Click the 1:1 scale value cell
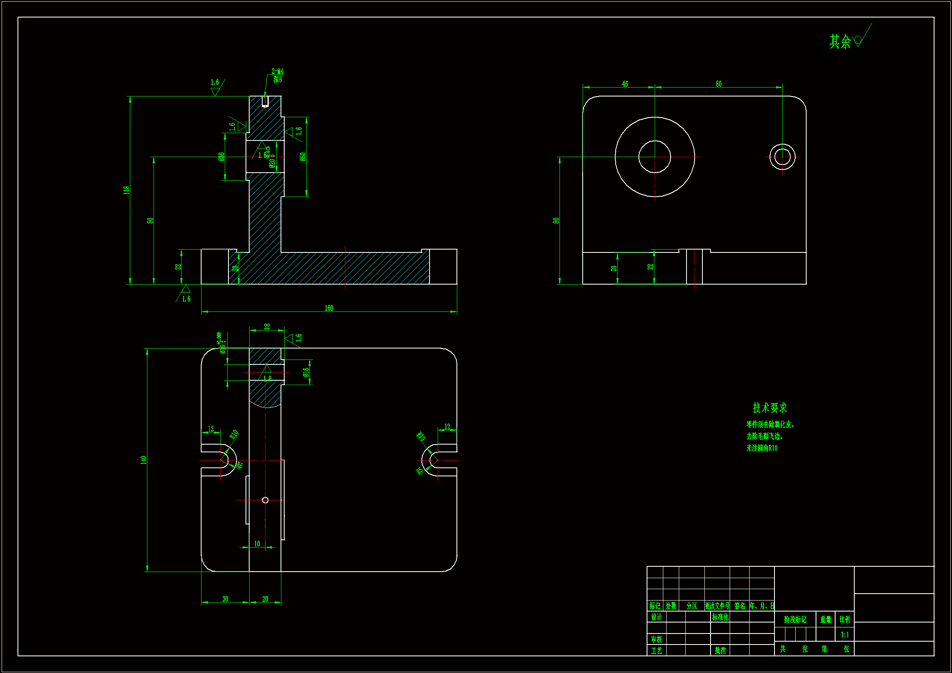The height and width of the screenshot is (673, 952). (845, 634)
